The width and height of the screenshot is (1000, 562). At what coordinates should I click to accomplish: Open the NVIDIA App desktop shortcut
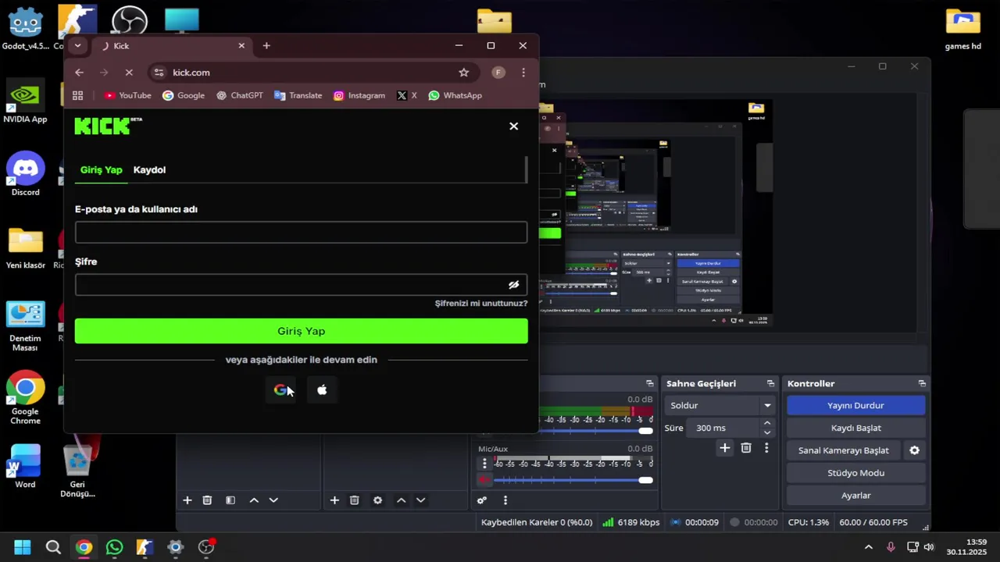tap(25, 101)
